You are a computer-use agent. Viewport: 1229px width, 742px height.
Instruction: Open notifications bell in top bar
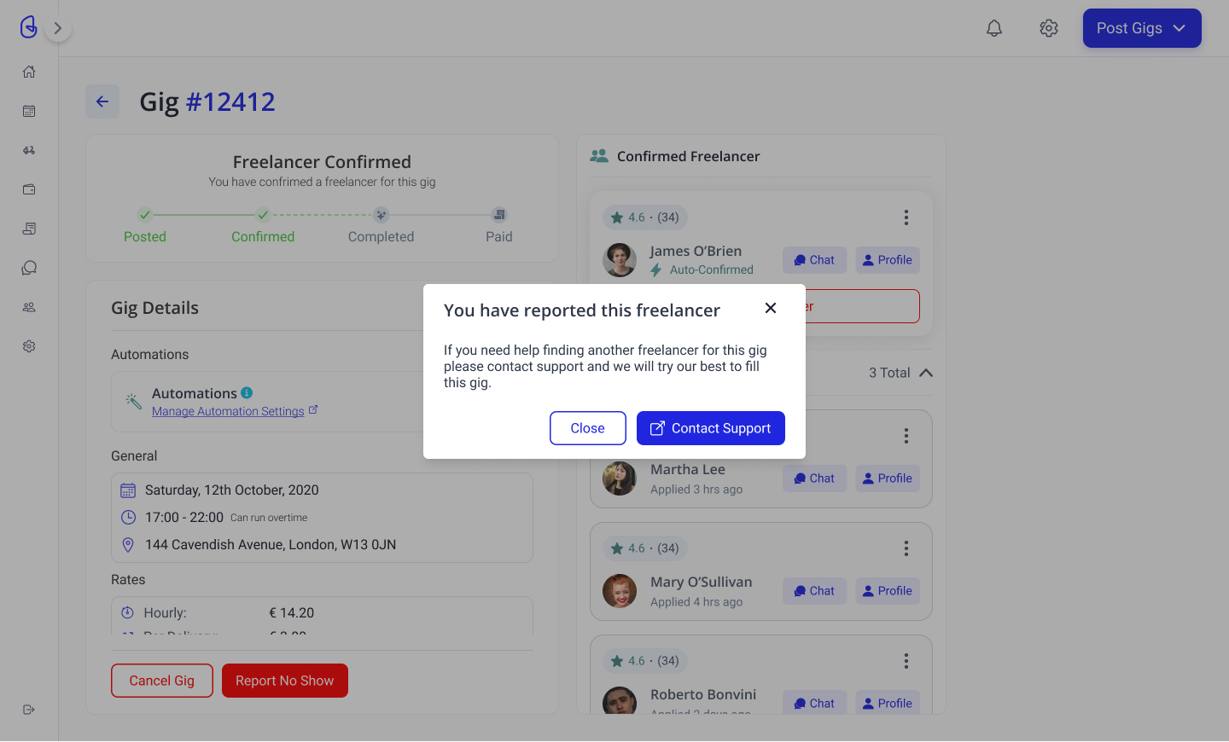click(x=994, y=28)
